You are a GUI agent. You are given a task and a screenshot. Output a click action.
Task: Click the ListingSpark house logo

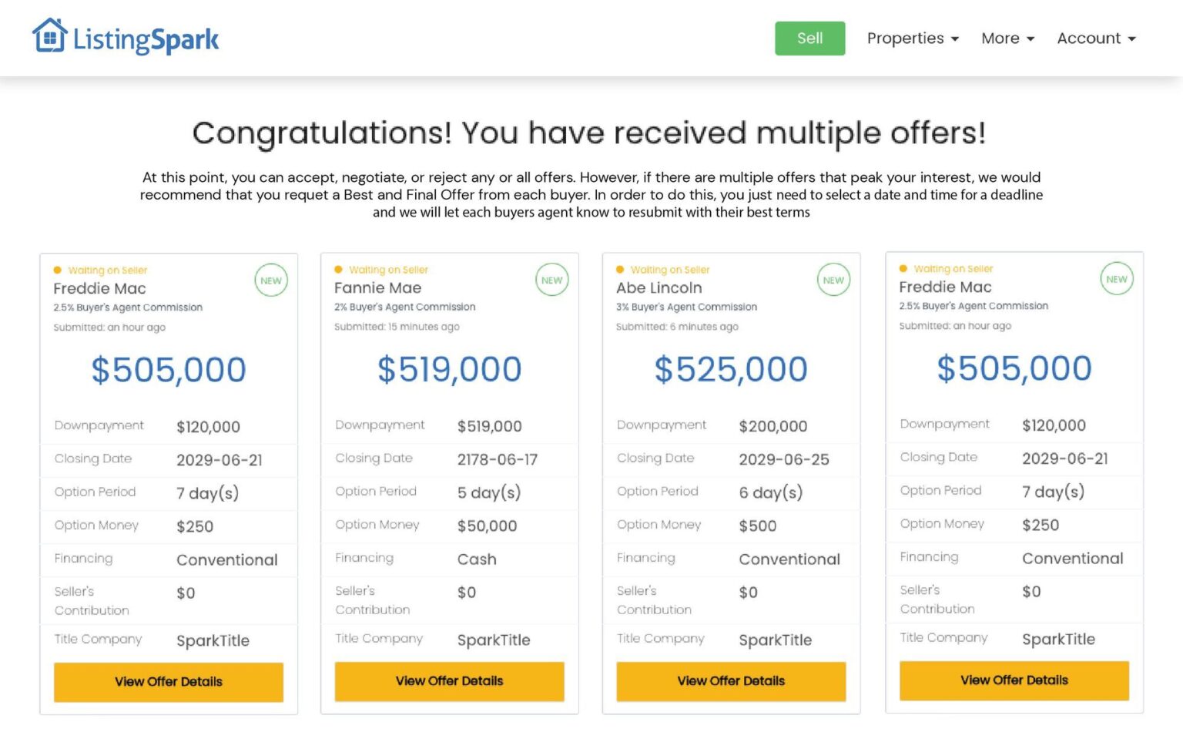[x=49, y=36]
